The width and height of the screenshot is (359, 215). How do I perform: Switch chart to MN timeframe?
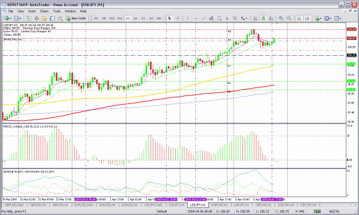tap(159, 18)
